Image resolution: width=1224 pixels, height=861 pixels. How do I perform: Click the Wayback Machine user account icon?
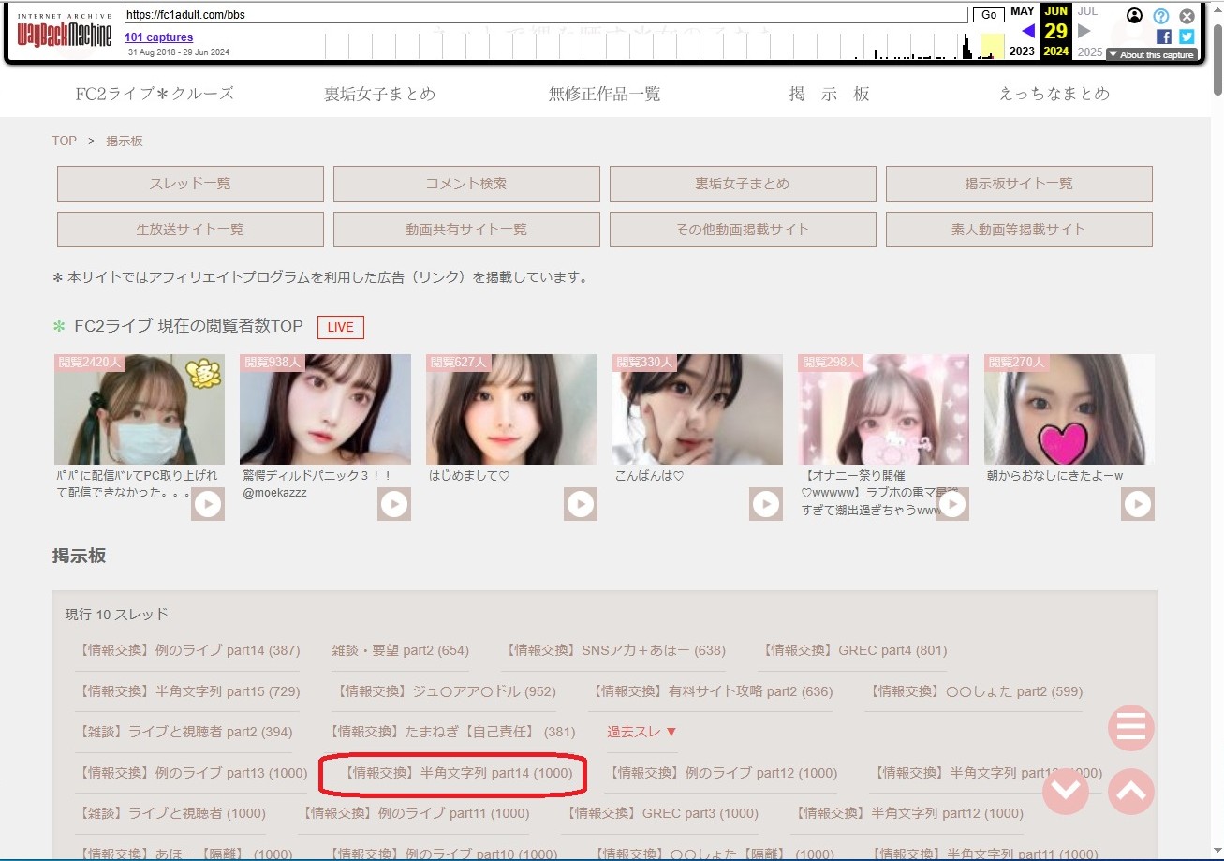pyautogui.click(x=1135, y=16)
